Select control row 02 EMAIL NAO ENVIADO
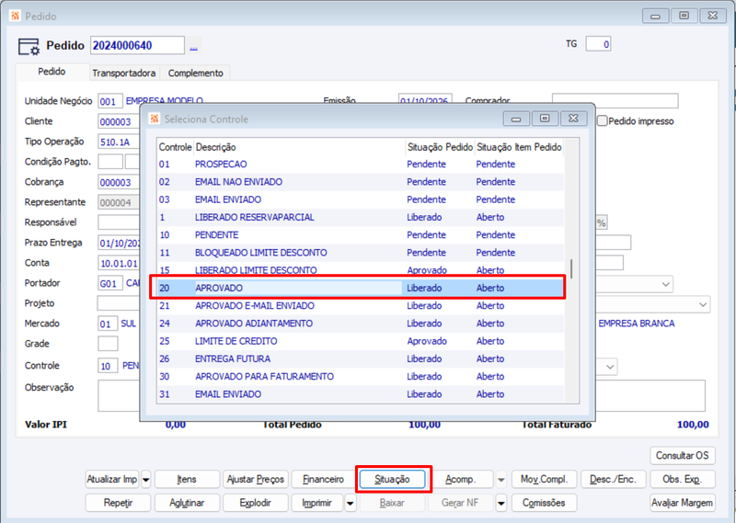 [361, 182]
